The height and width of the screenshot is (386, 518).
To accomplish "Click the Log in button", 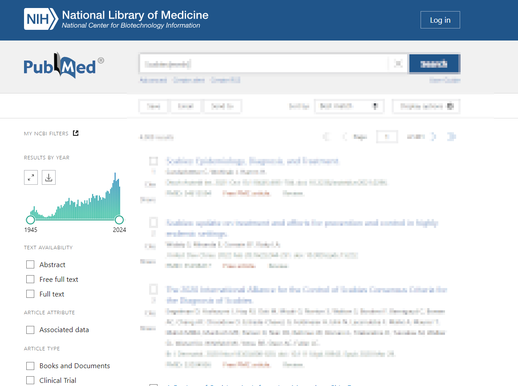I will pyautogui.click(x=440, y=20).
